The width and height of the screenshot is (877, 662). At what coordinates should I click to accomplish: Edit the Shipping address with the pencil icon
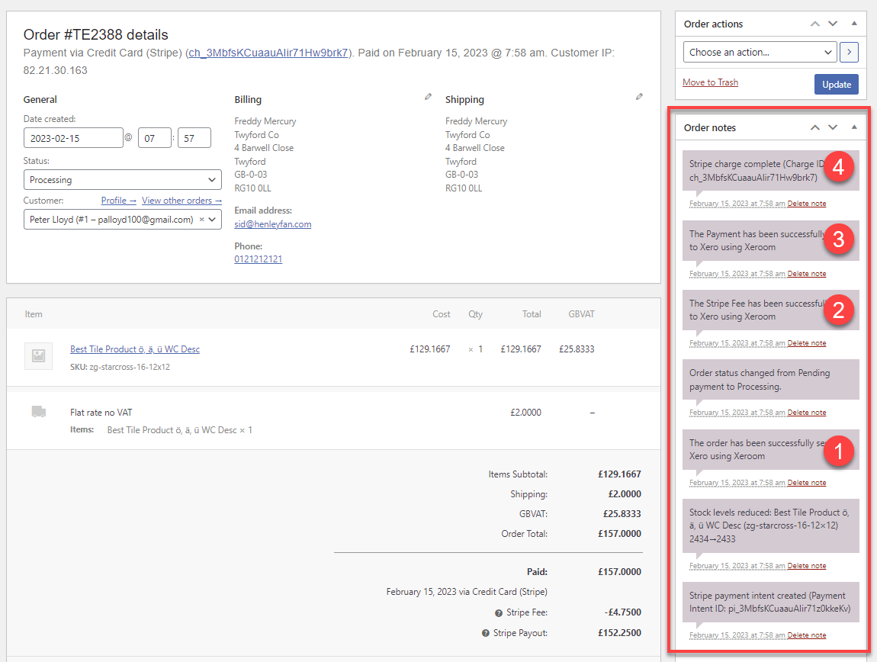(639, 97)
